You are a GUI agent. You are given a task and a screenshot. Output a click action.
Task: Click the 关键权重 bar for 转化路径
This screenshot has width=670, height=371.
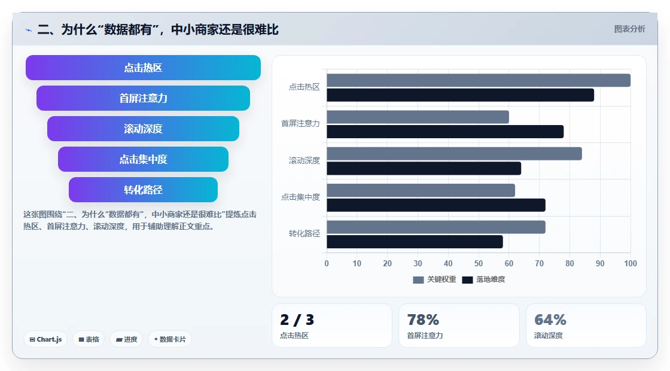[436, 227]
